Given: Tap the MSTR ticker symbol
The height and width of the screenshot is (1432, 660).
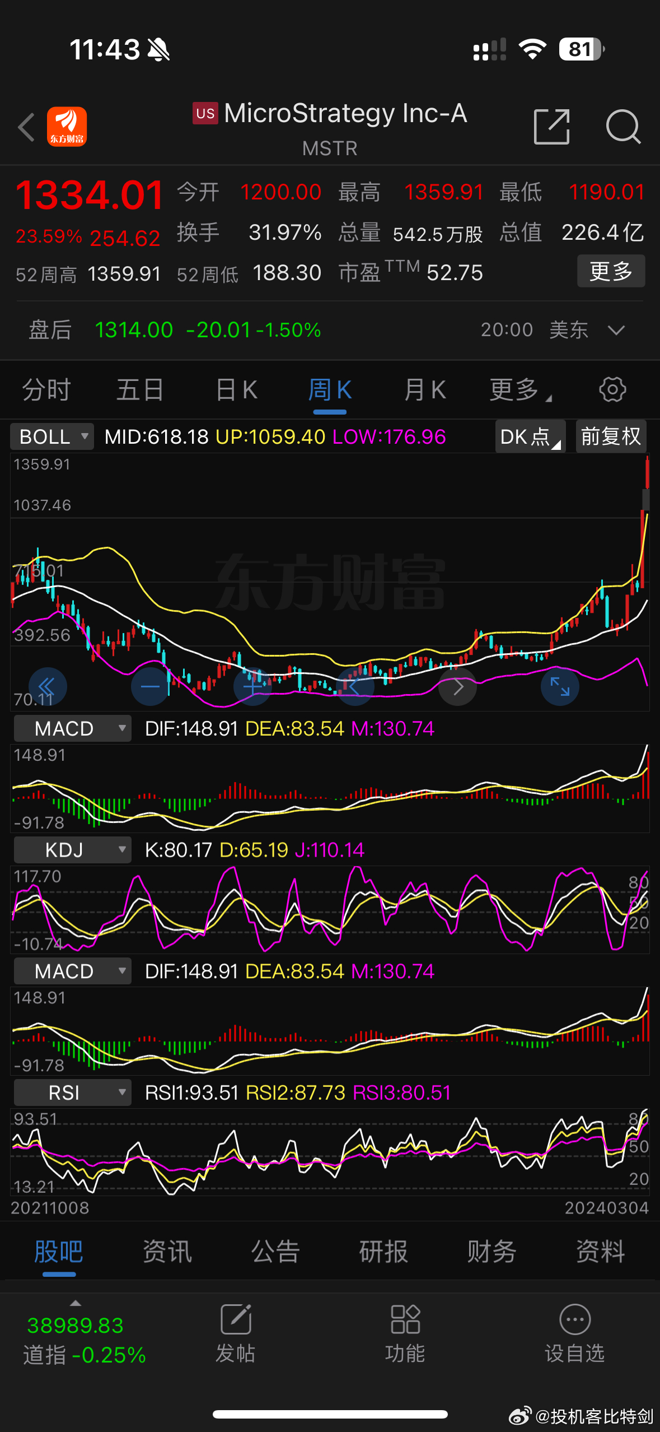Looking at the screenshot, I should click(330, 148).
